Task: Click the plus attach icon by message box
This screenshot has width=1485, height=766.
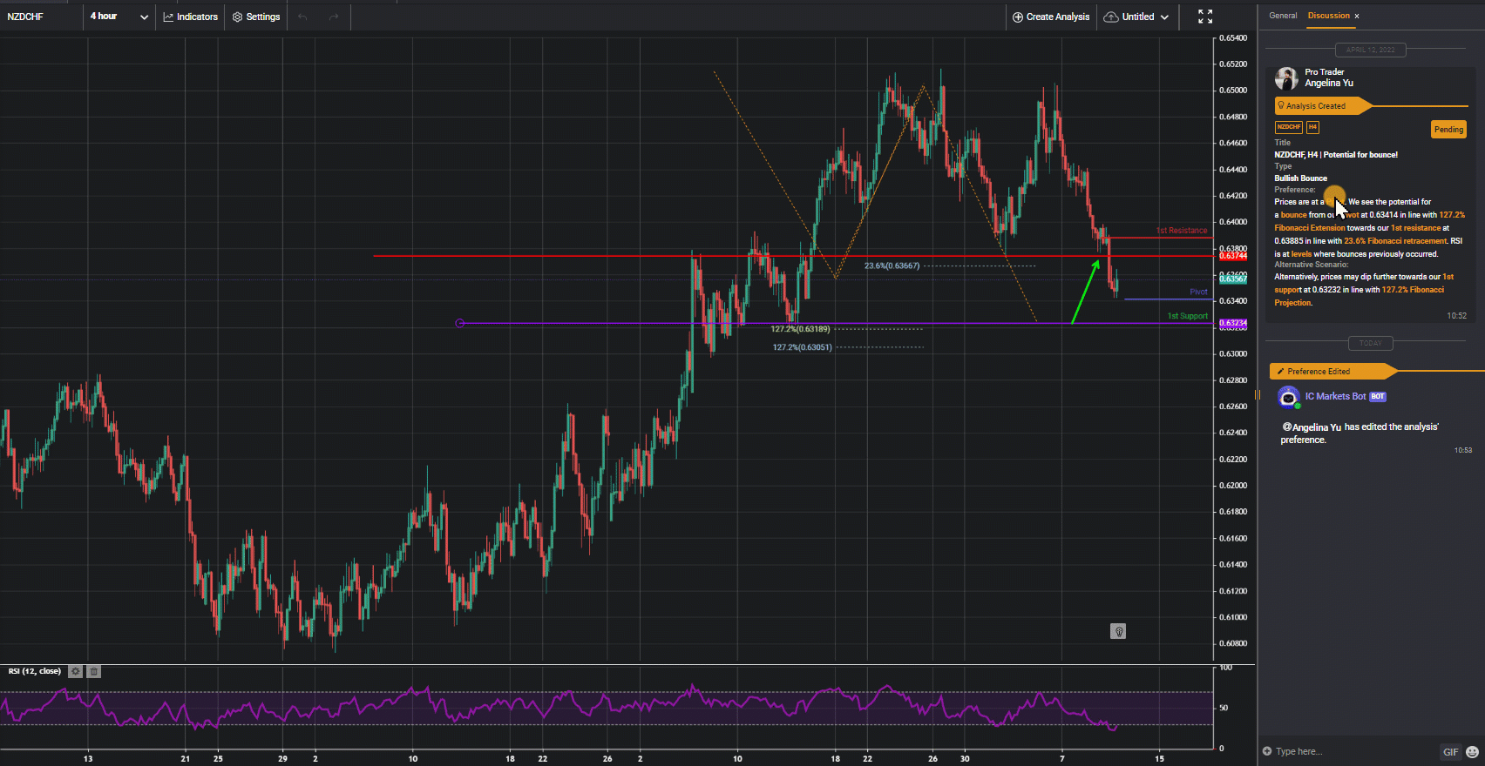Action: pyautogui.click(x=1267, y=751)
